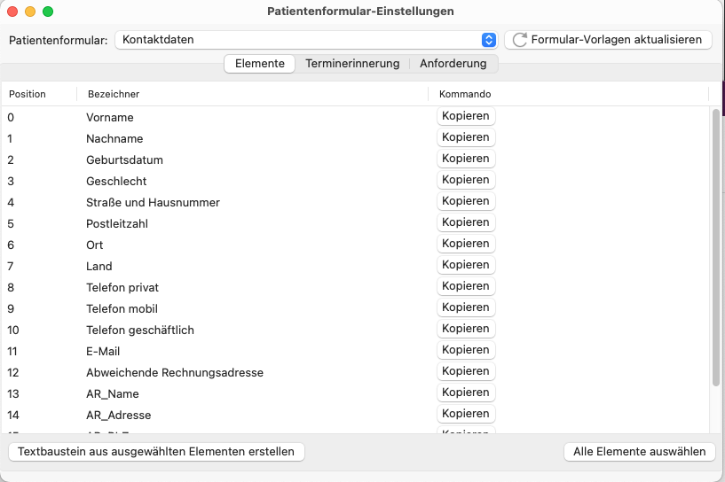Click the refresh icon in Formular-Vorlagen aktualisieren

[x=520, y=40]
